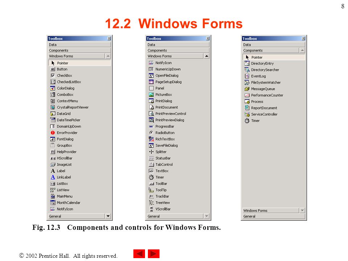Click the Timer icon in Components toolbox

click(x=247, y=121)
